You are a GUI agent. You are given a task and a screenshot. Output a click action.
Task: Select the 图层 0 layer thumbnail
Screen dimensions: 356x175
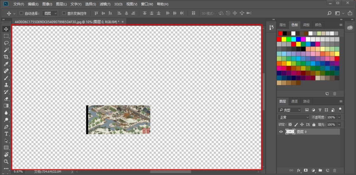[x=290, y=131]
